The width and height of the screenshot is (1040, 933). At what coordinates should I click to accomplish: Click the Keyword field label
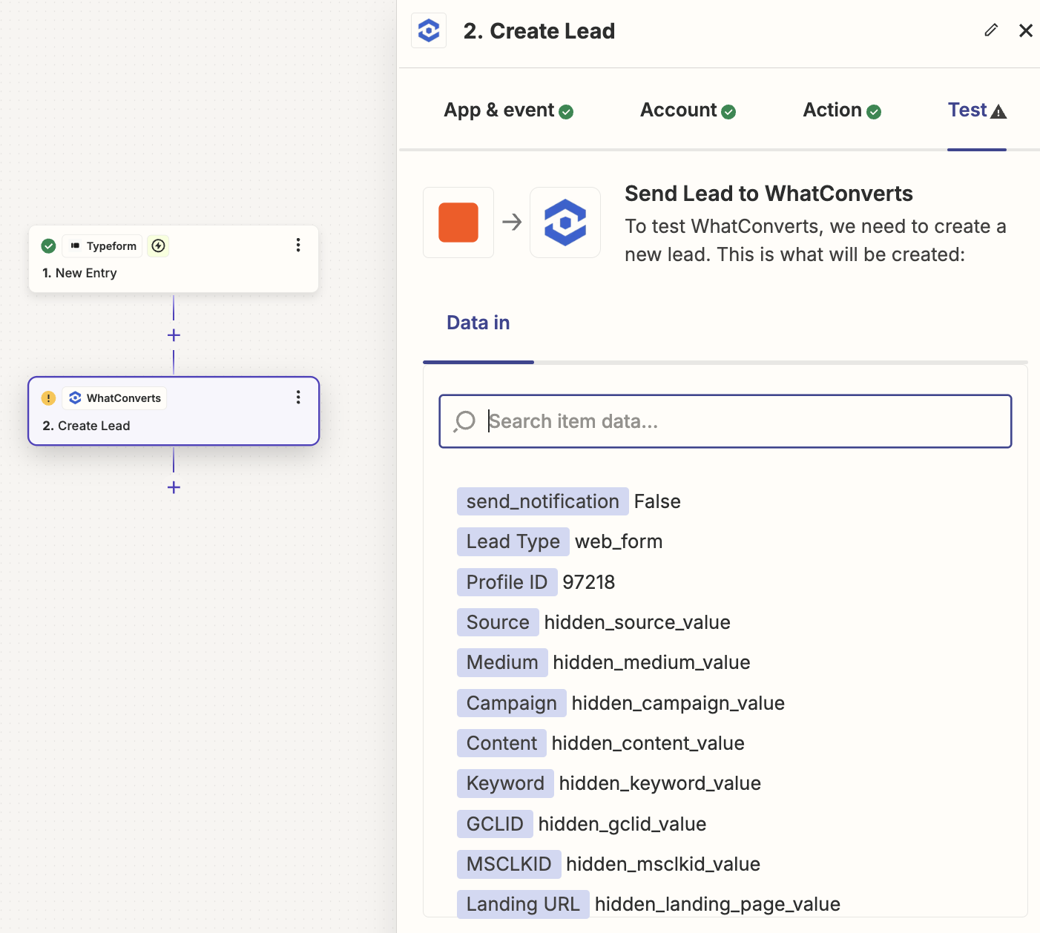(x=505, y=783)
